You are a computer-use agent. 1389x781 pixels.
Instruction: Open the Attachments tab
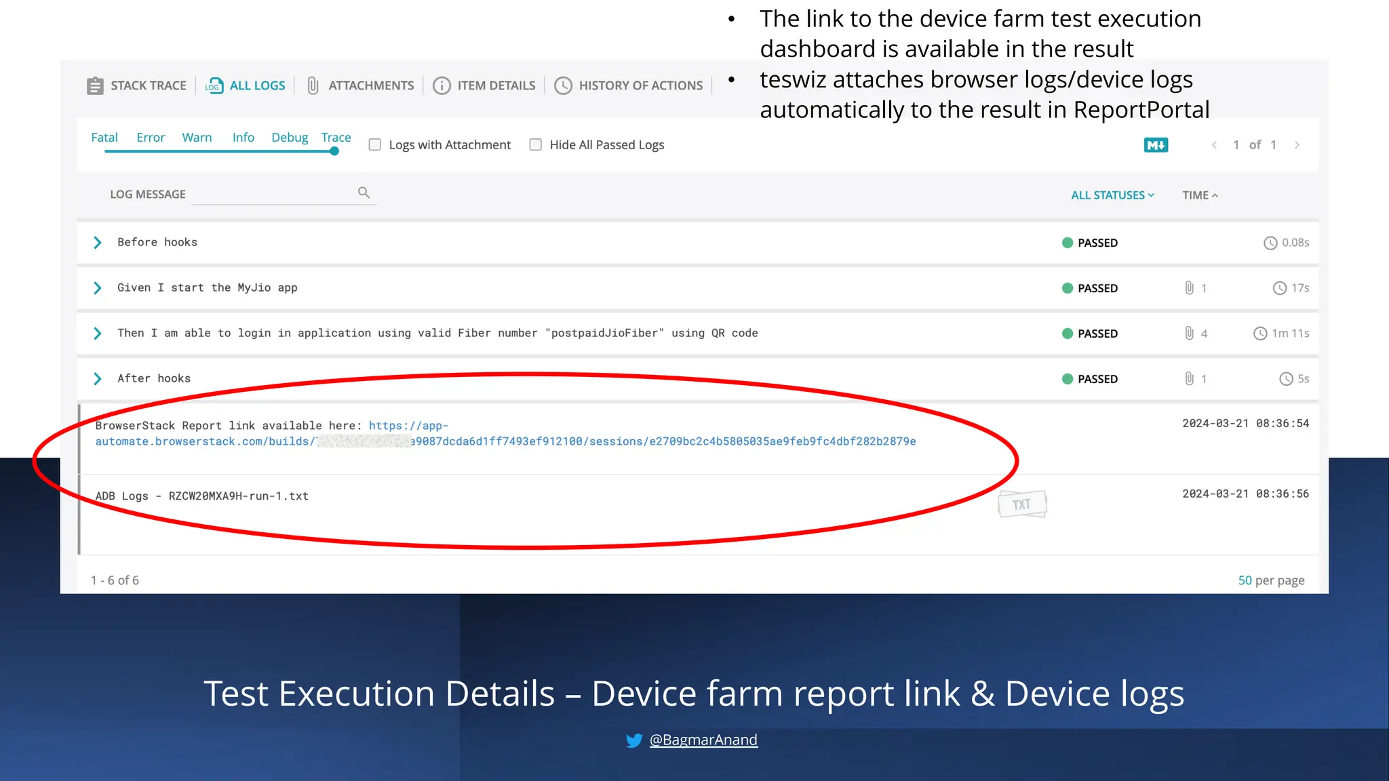[x=370, y=86]
